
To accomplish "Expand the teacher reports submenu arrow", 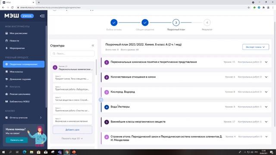I will coord(41,118).
